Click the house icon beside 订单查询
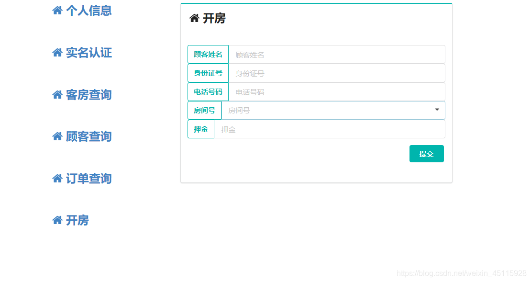Viewport: 531px width, 282px height. [x=57, y=178]
